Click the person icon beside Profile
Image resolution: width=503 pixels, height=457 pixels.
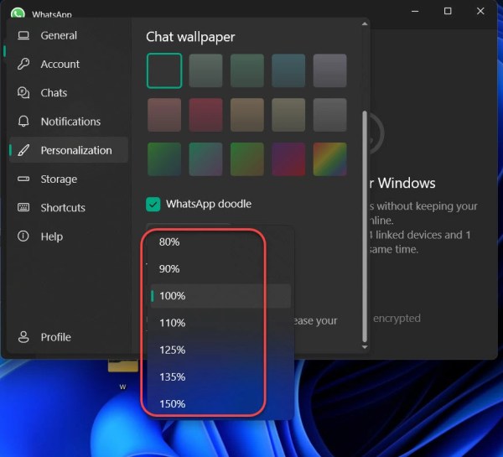[x=23, y=337]
